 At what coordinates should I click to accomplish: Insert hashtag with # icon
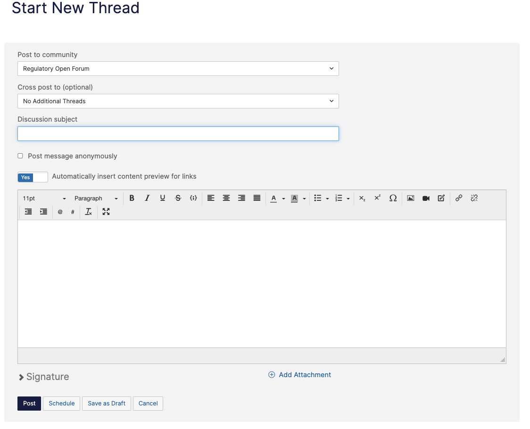point(73,212)
